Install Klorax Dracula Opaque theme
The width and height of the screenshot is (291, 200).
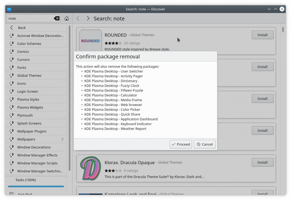[262, 163]
